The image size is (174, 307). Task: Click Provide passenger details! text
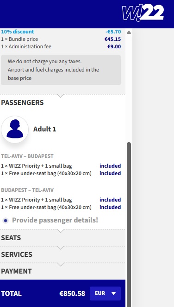pos(55,220)
